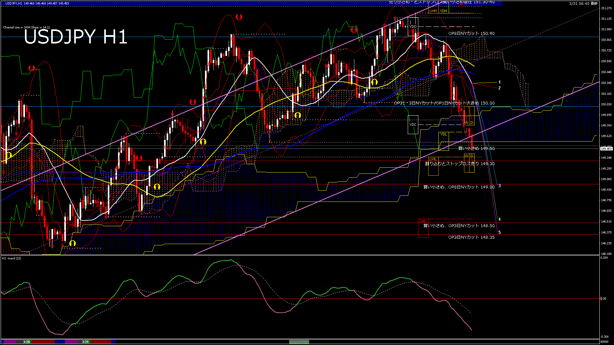
Task: Click the YDO level label
Action: pos(413,27)
